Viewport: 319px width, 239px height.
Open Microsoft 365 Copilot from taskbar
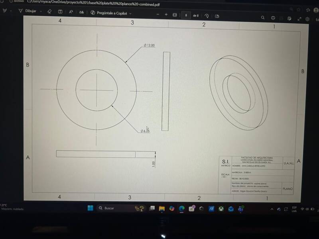click(172, 208)
